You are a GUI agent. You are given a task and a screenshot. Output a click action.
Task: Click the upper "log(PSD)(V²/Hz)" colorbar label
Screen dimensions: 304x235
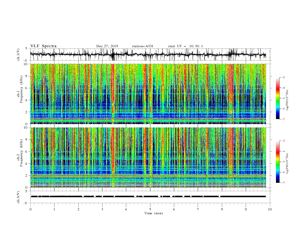point(287,100)
